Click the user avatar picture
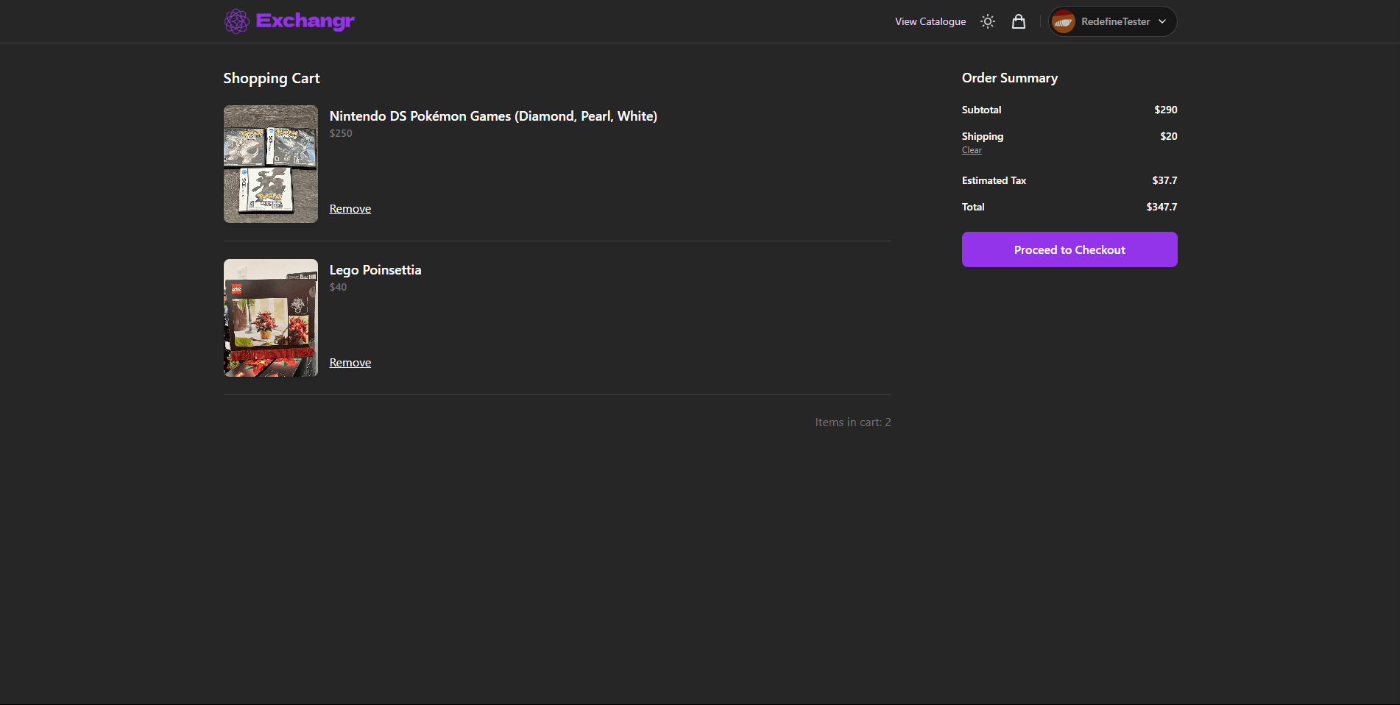The image size is (1400, 705). point(1063,21)
